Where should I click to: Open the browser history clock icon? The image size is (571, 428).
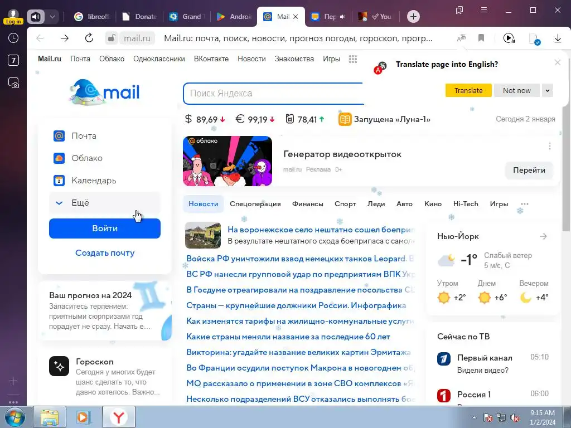click(13, 38)
